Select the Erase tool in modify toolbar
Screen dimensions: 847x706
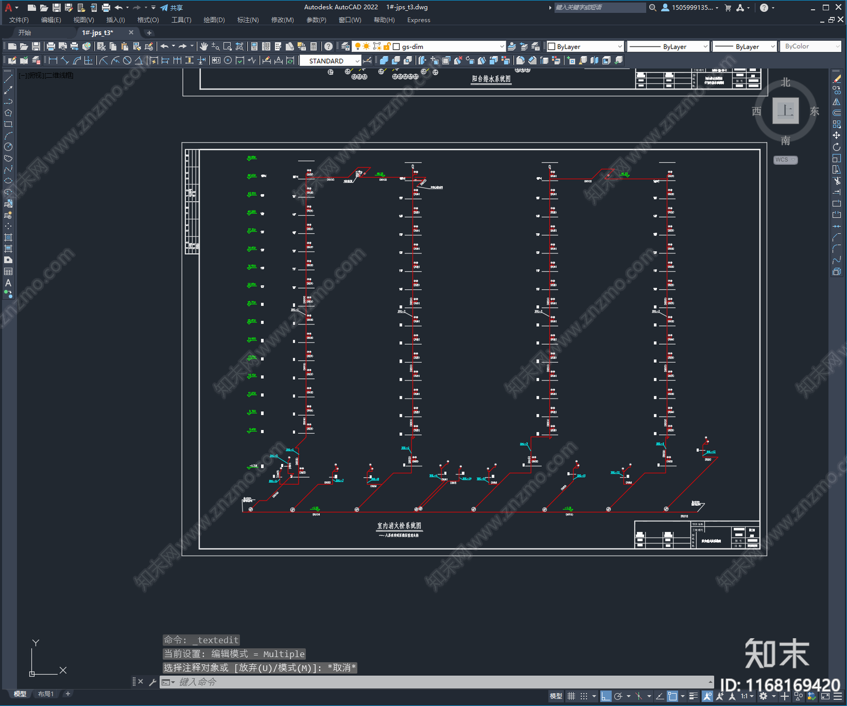[x=836, y=79]
